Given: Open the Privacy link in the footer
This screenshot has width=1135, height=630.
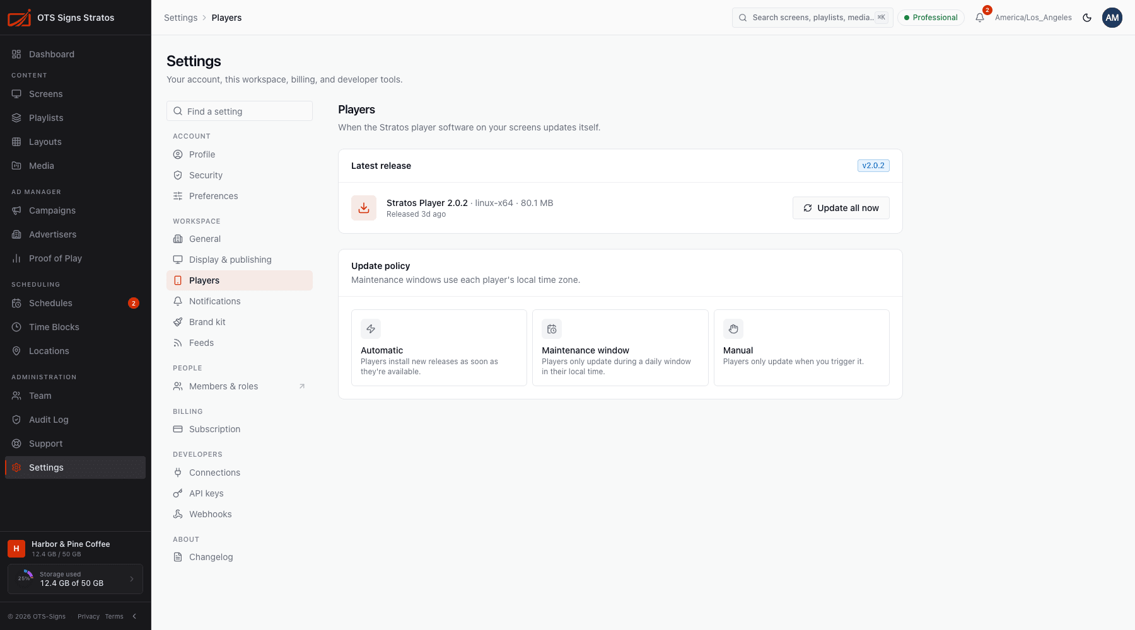Looking at the screenshot, I should pyautogui.click(x=88, y=616).
